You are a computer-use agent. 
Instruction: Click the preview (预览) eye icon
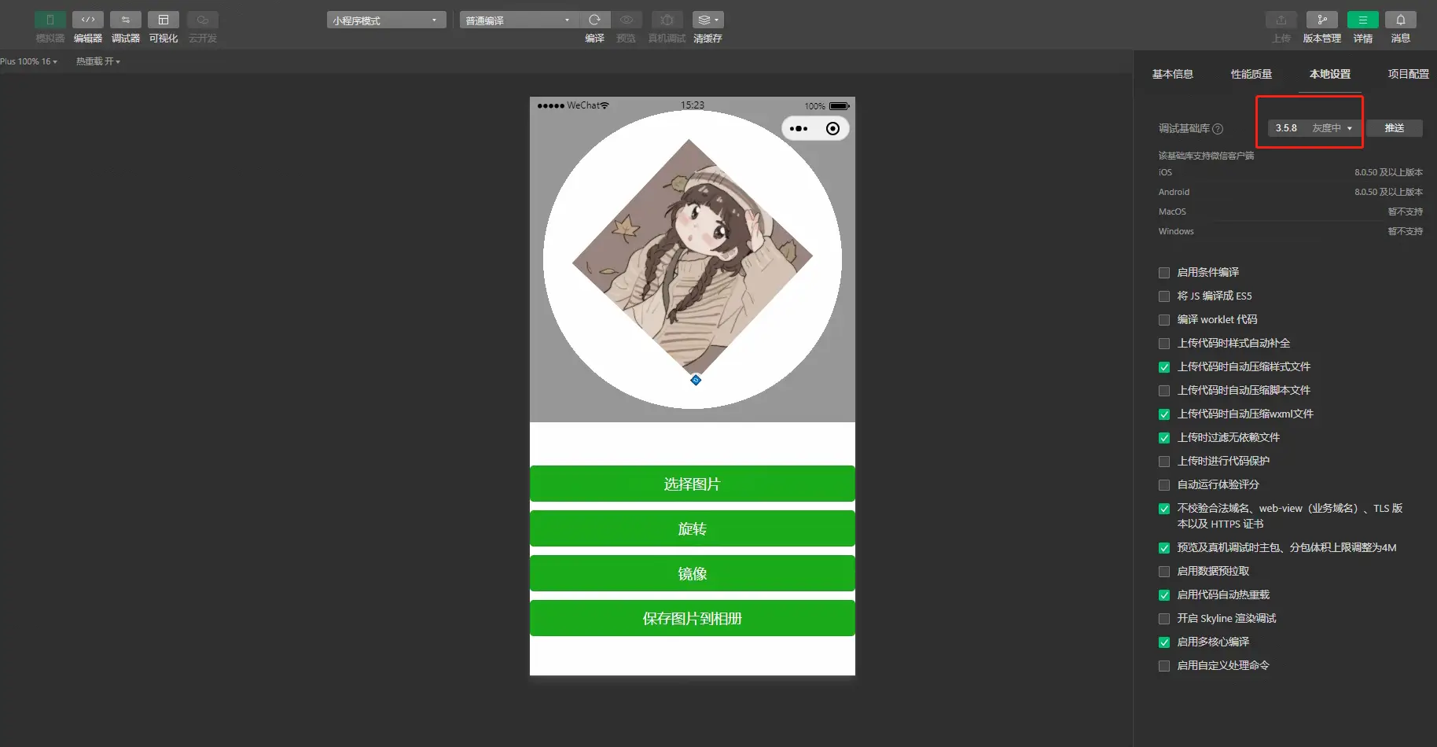(x=627, y=20)
